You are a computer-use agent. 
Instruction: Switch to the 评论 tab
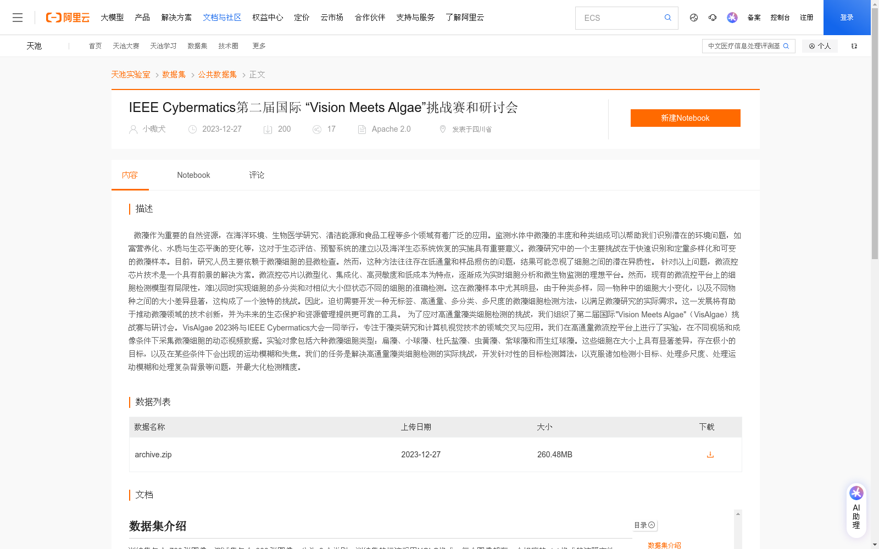click(x=257, y=175)
